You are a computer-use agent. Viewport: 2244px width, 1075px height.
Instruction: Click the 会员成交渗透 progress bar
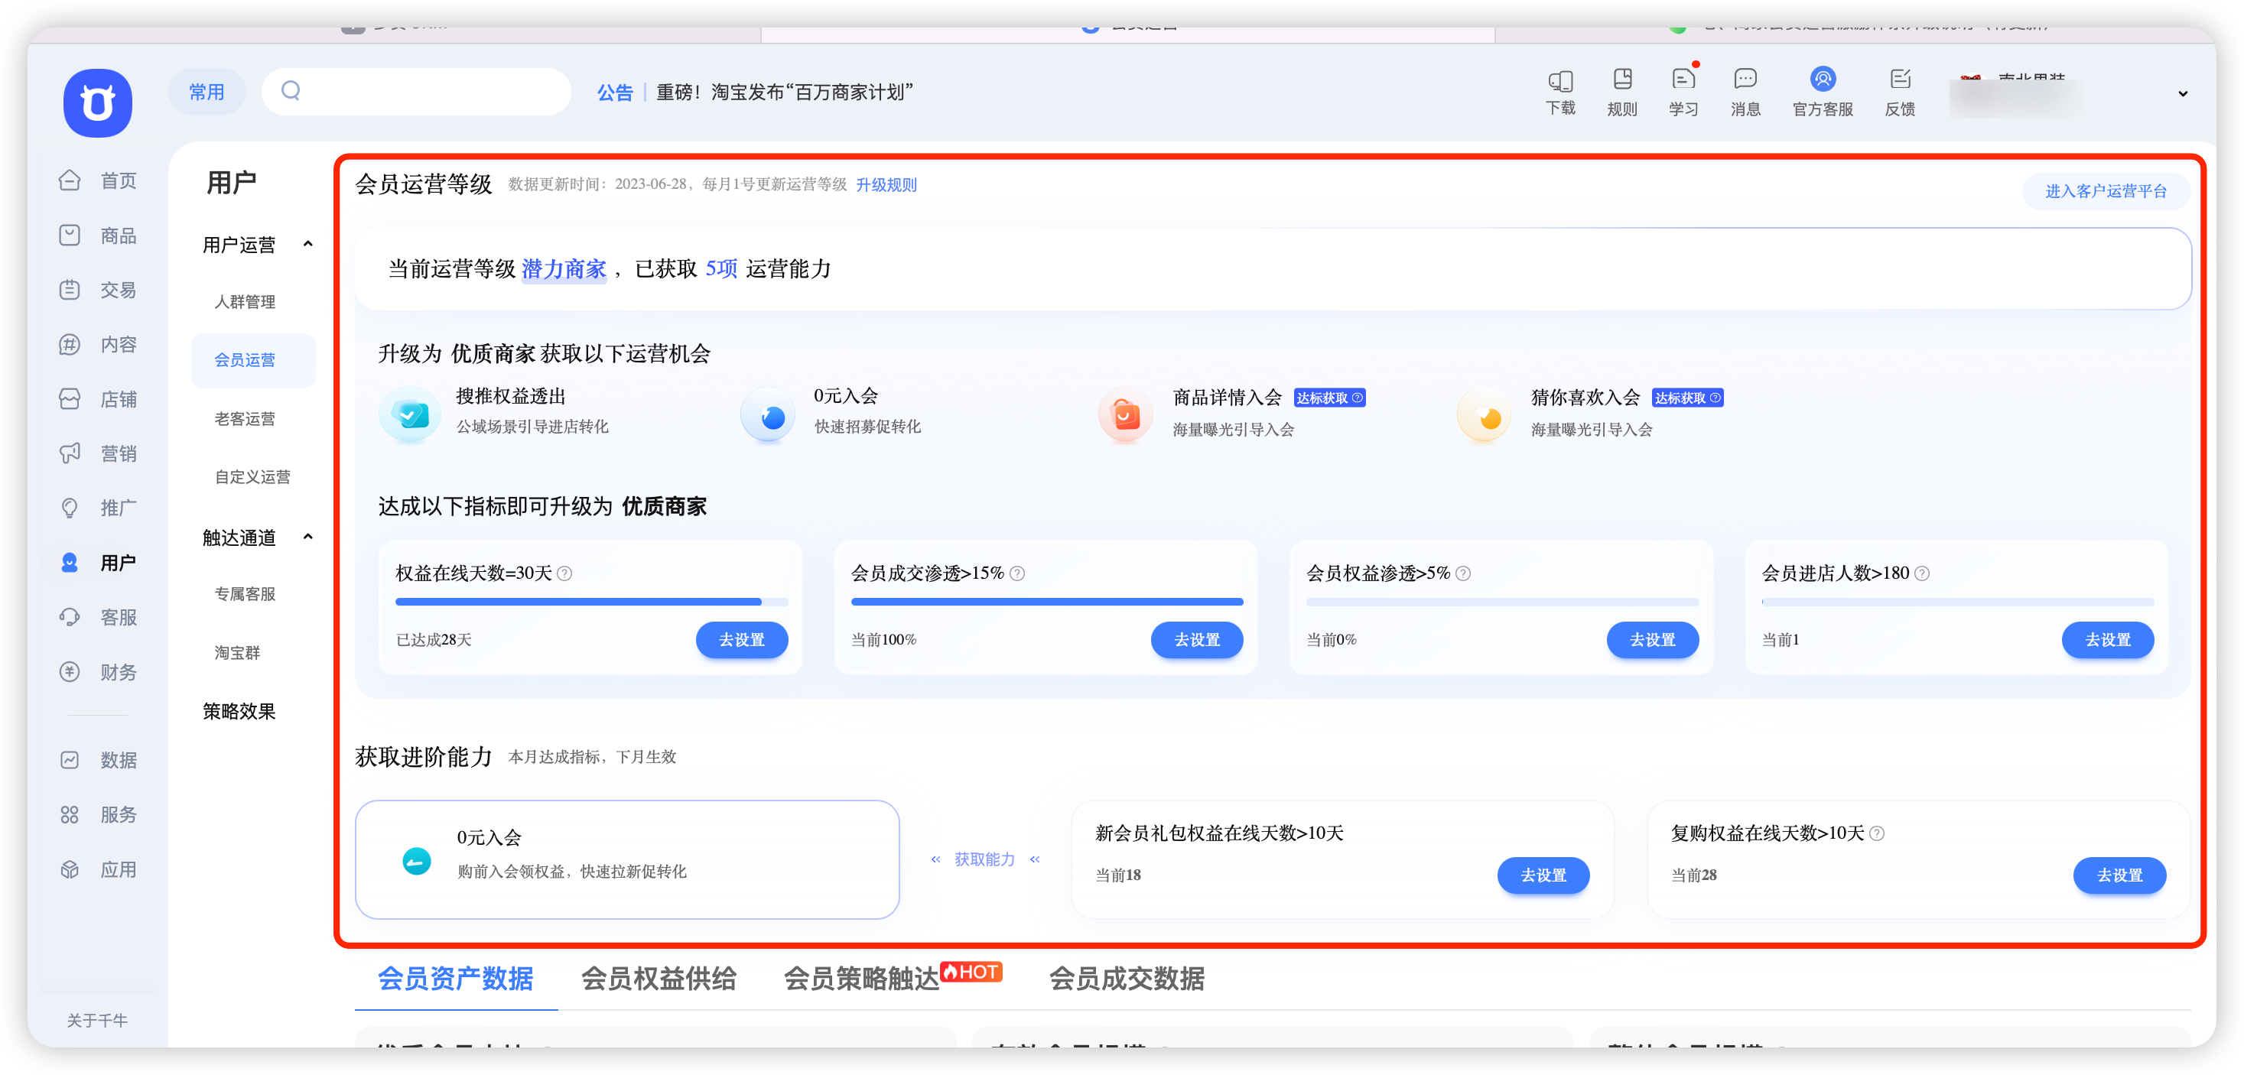pyautogui.click(x=1047, y=602)
